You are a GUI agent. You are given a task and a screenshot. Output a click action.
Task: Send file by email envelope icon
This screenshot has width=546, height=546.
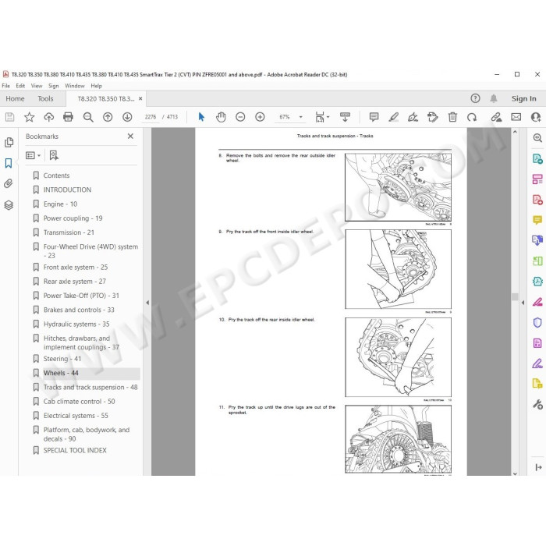pos(516,117)
